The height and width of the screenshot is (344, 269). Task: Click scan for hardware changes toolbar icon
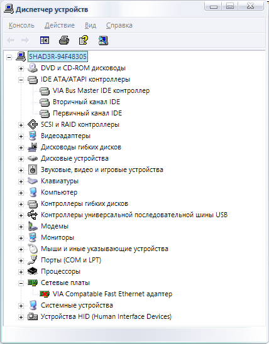point(103,40)
